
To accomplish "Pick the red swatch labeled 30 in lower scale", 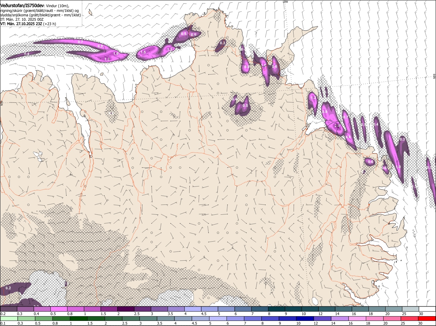I will 427,319.
